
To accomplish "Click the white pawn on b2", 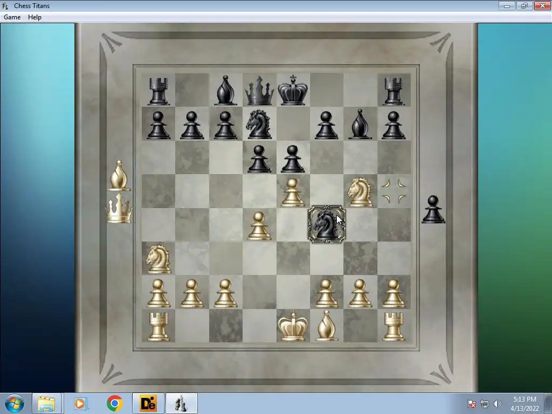I will click(192, 293).
